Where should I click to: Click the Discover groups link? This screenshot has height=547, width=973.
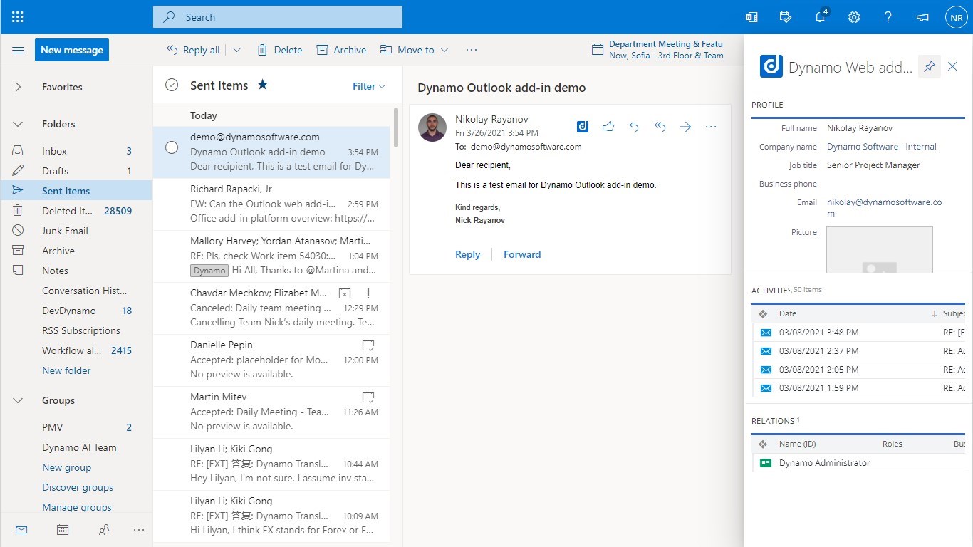coord(78,487)
